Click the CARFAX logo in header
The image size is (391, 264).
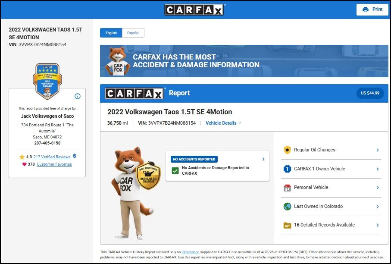(194, 9)
